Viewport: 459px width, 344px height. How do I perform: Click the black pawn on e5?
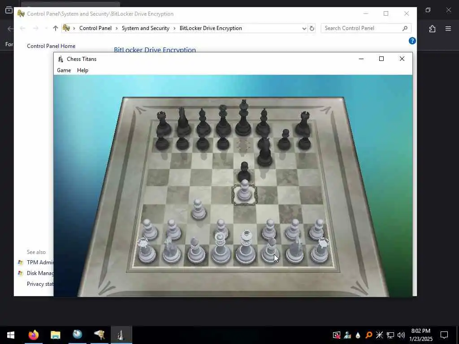[244, 172]
